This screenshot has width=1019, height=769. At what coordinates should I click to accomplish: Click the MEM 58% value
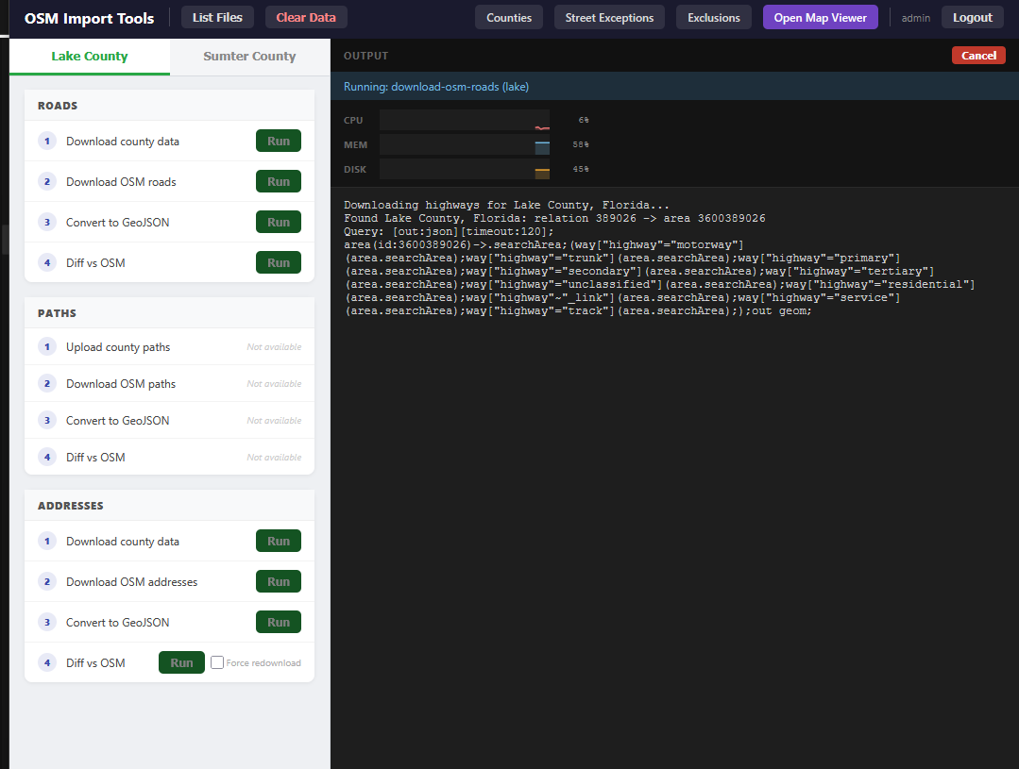pos(581,145)
